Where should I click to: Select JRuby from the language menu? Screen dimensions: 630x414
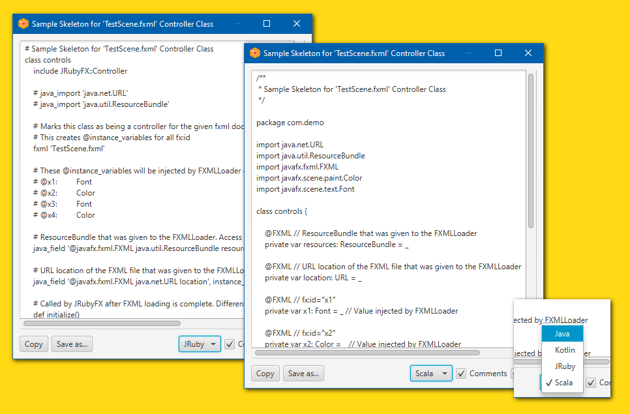click(x=562, y=366)
